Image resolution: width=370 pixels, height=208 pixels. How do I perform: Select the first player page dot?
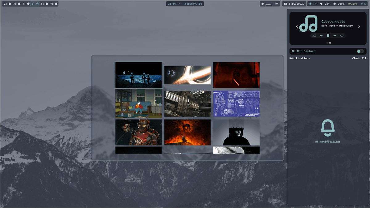click(327, 43)
